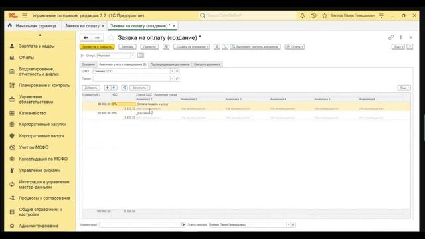Open the 1C main menu hamburger icon
The height and width of the screenshot is (239, 425).
(x=25, y=15)
